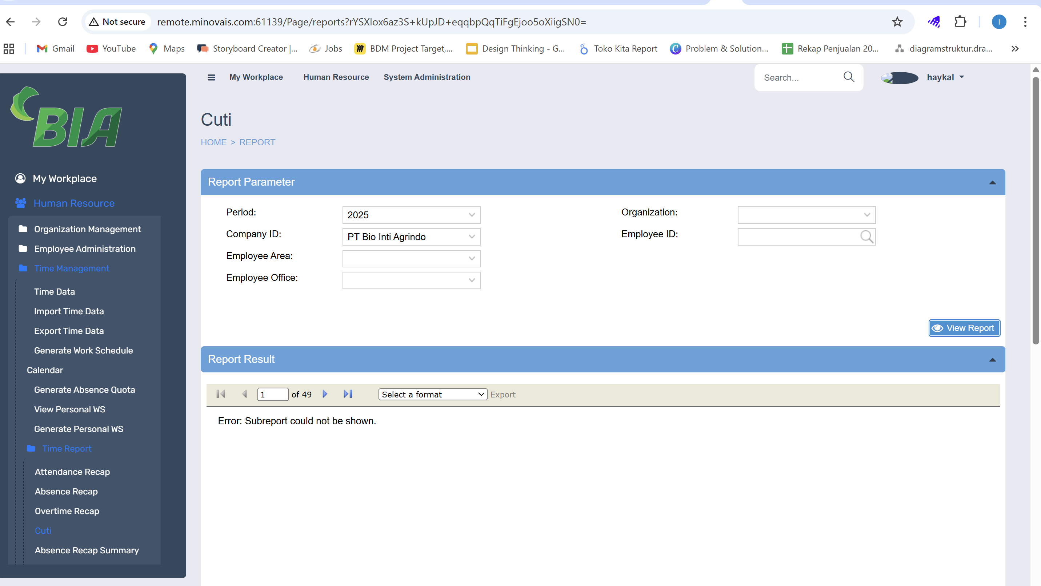Open Absence Recap in sidebar
Viewport: 1041px width, 586px height.
(x=66, y=492)
